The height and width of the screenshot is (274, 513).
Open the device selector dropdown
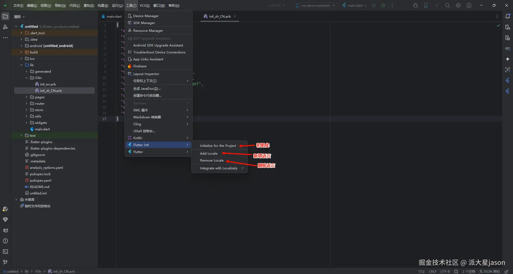tap(315, 5)
